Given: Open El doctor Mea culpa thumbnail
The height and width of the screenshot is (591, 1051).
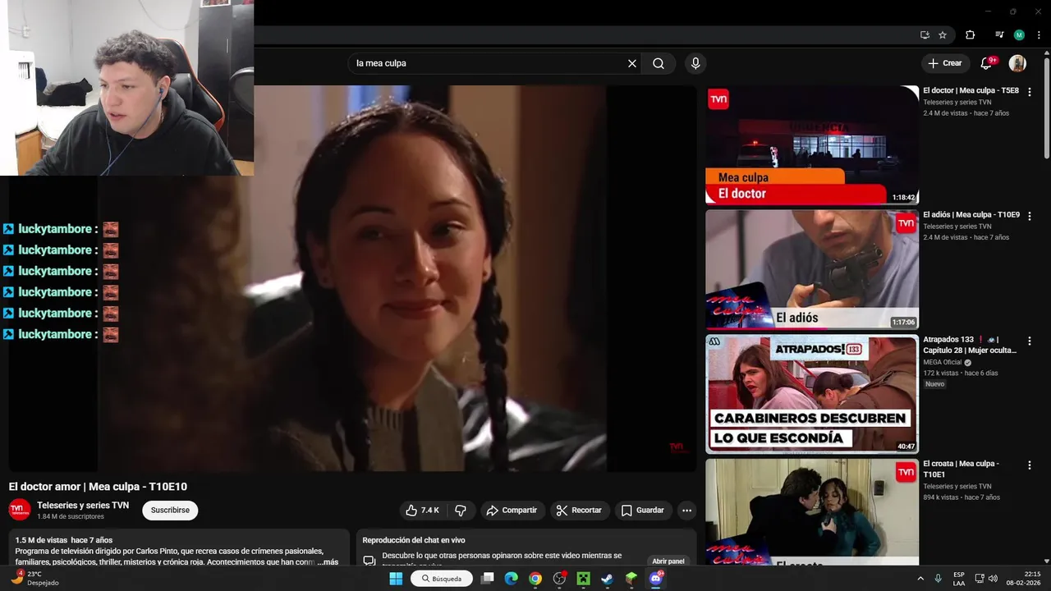Looking at the screenshot, I should click(812, 144).
